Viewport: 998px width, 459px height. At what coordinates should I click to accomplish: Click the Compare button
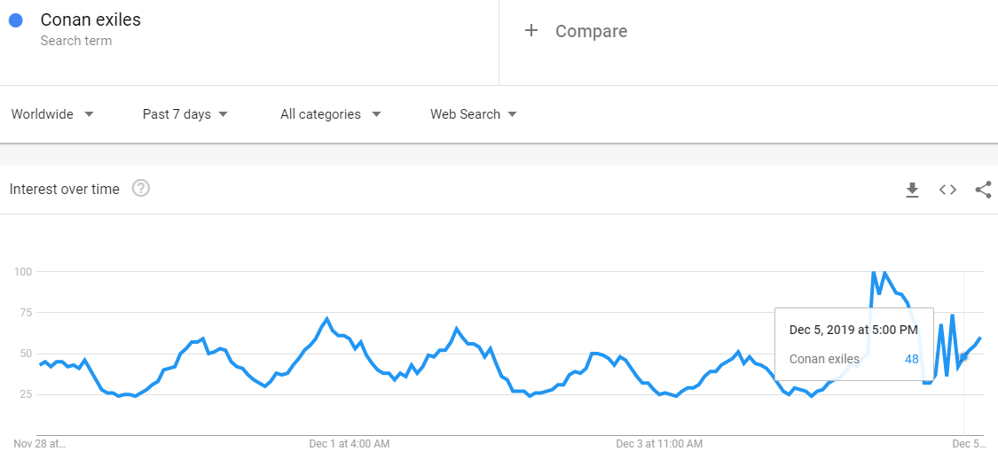590,31
